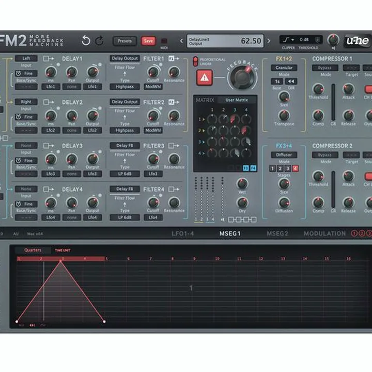Click the matrix f4 blue icon
The image size is (372, 372).
tap(253, 168)
